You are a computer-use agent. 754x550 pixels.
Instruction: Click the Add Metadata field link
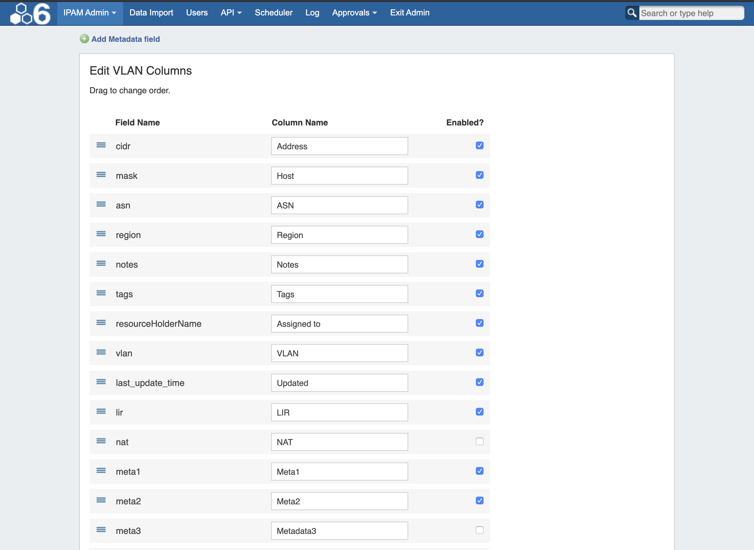click(126, 39)
